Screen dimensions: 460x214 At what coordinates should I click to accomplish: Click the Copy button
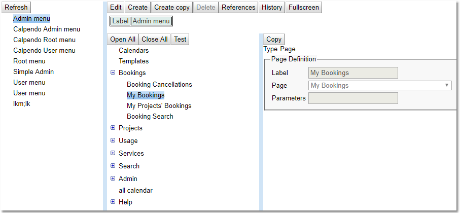[x=273, y=39]
